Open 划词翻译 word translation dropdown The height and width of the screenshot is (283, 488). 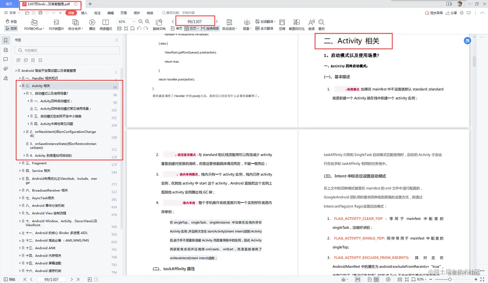tap(265, 22)
